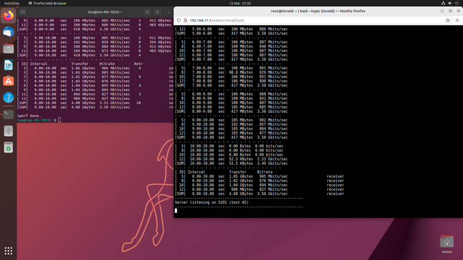Open LibreOffice Writer from the dock
Screen dimensions: 463x260
[8, 65]
